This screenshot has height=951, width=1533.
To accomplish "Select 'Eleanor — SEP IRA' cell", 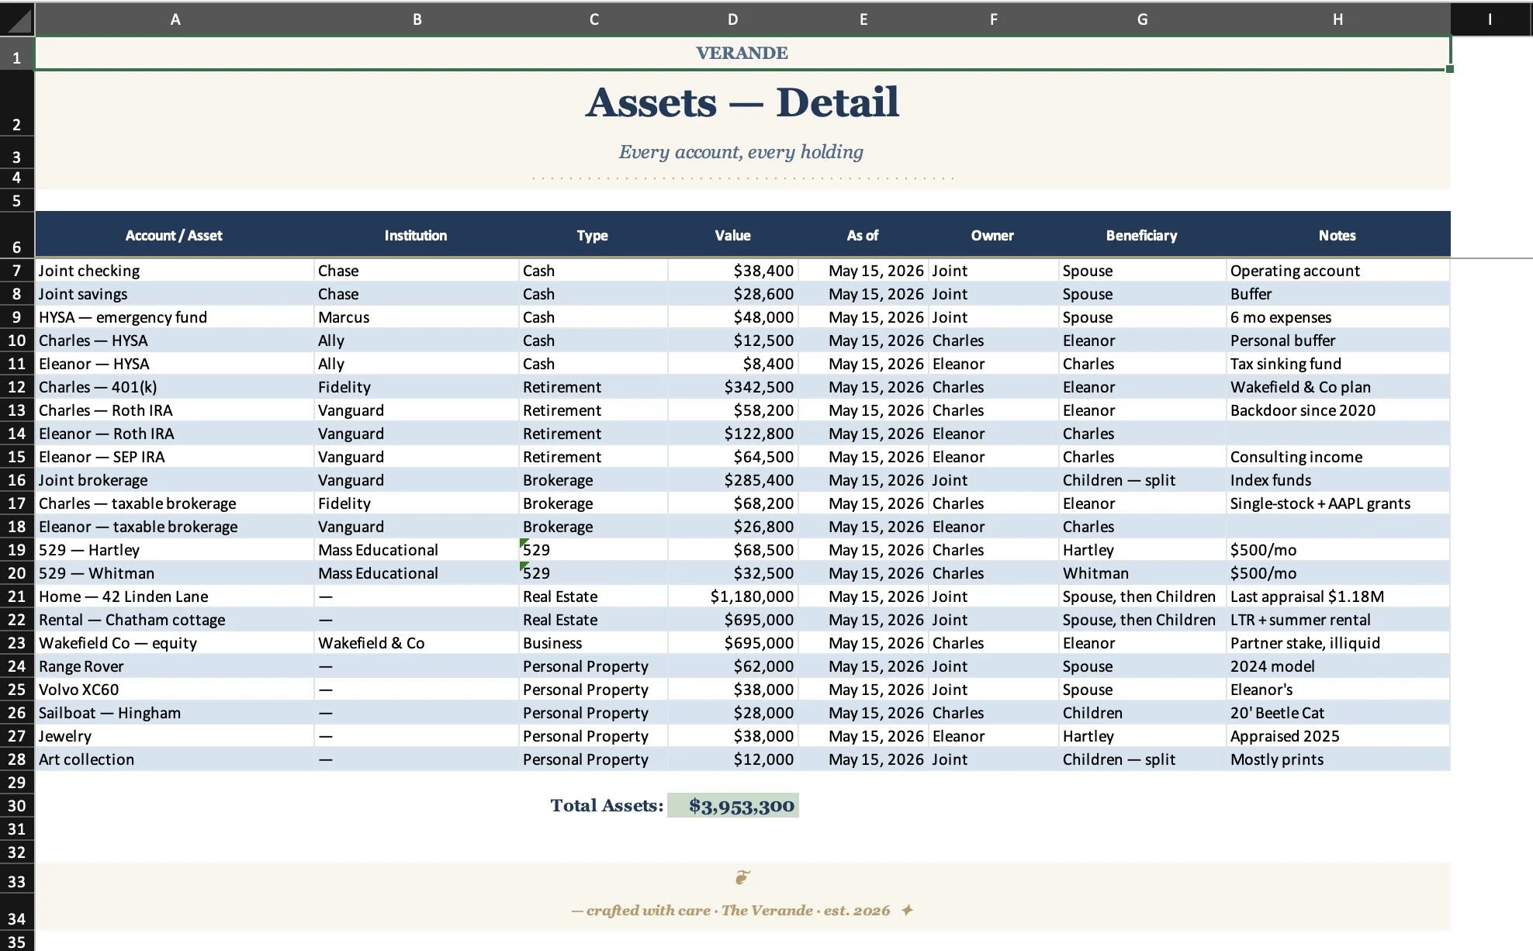I will coord(175,457).
